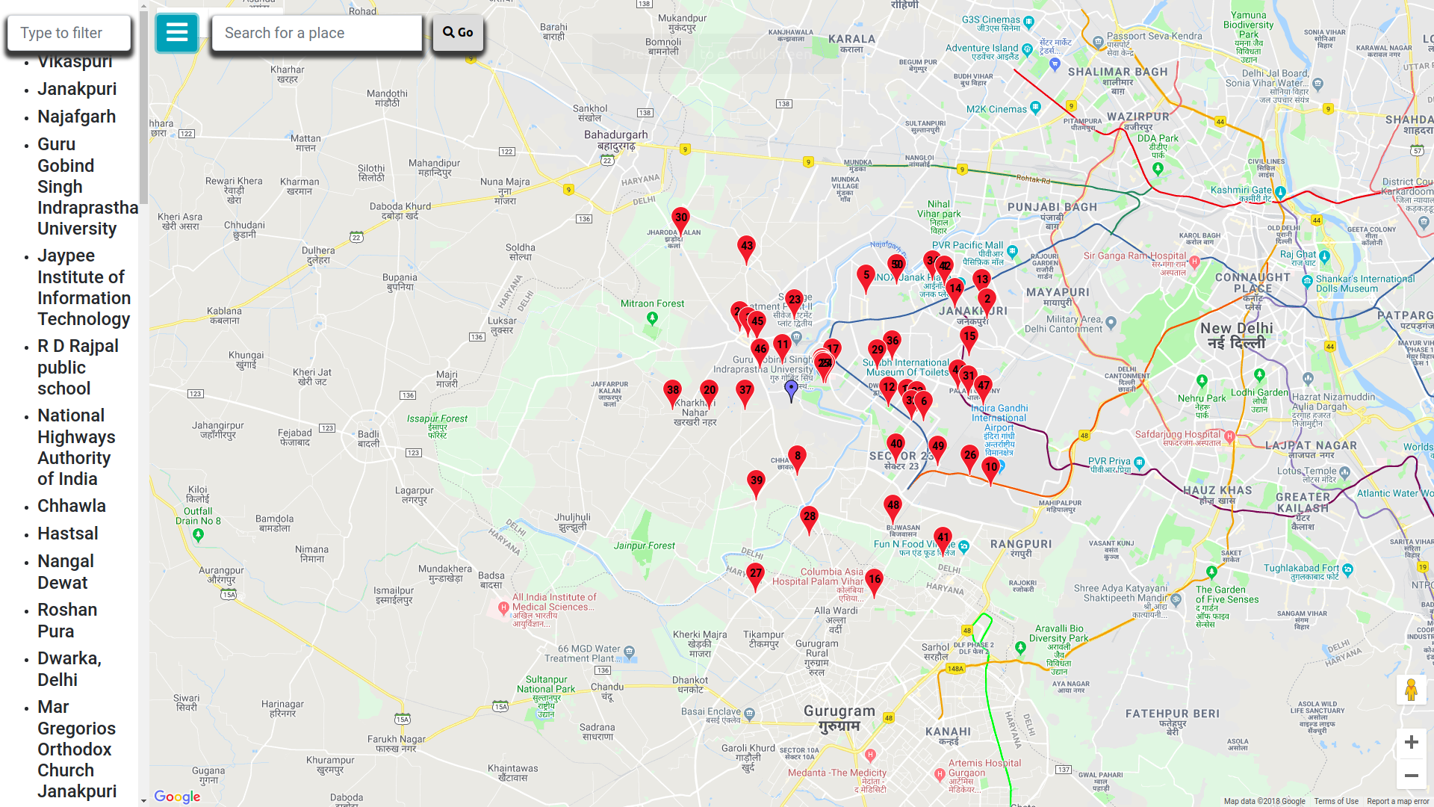This screenshot has height=807, width=1434.
Task: Open the Terms of Use link
Action: 1335,801
